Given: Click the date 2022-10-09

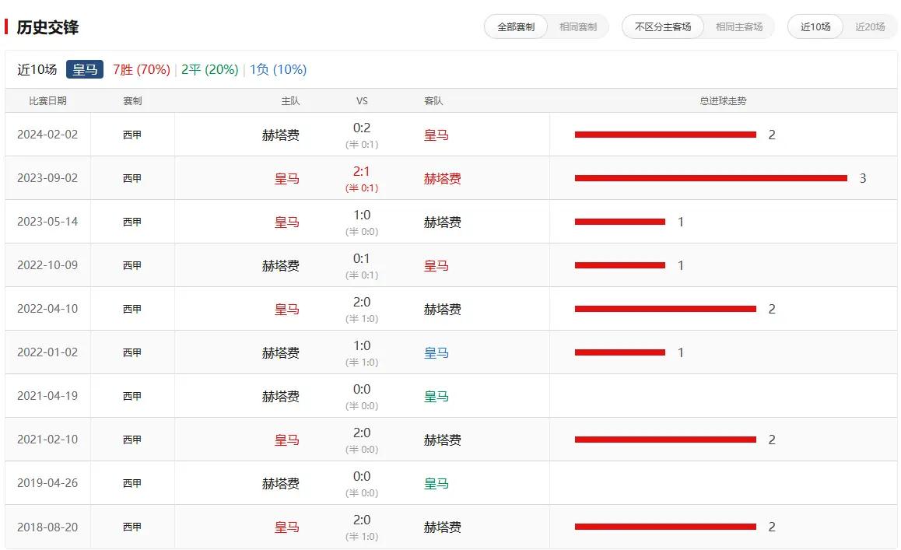Looking at the screenshot, I should coord(47,265).
